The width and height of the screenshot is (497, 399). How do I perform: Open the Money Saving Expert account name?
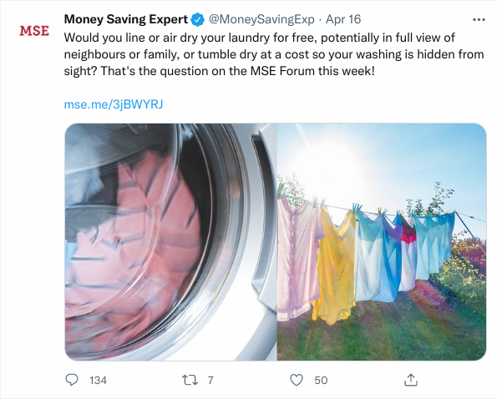click(126, 19)
